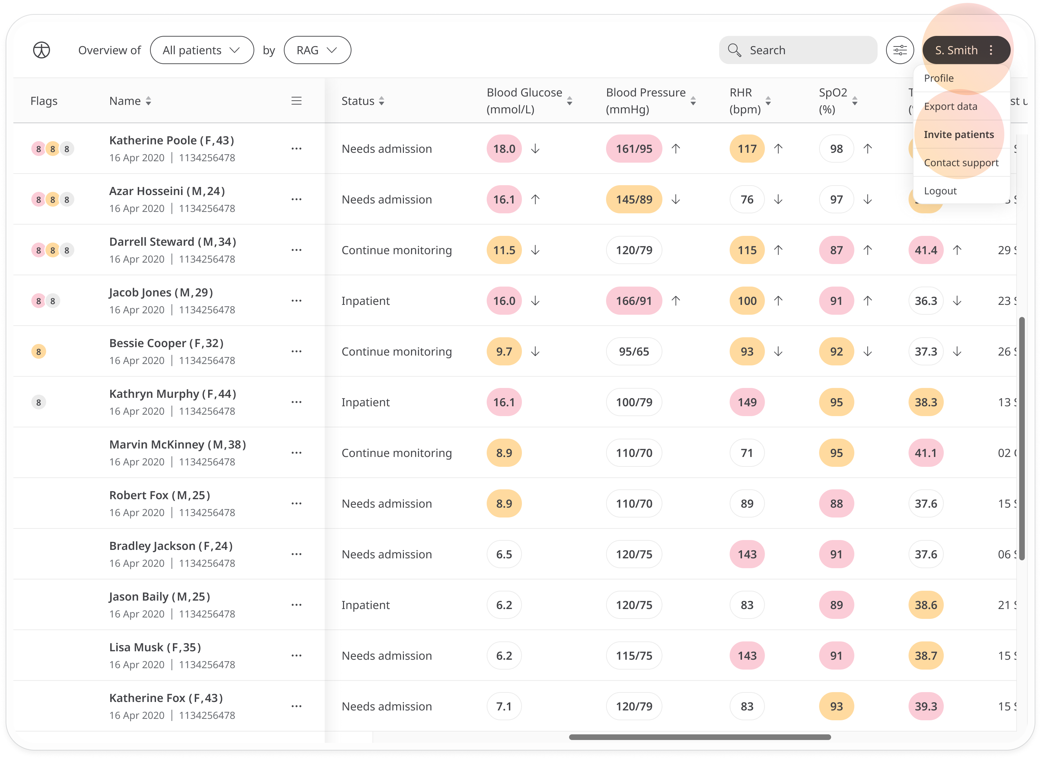This screenshot has height=759, width=1041.
Task: Click Darrell Steward's 41.4 temperature value
Action: click(925, 250)
